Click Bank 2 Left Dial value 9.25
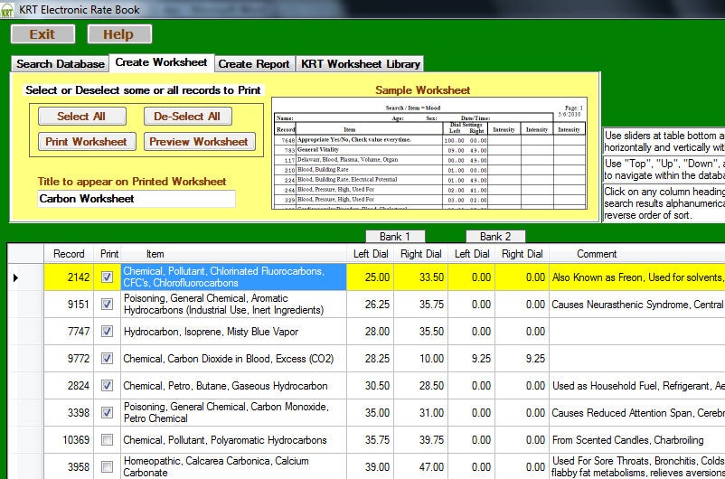The height and width of the screenshot is (479, 725). 472,358
